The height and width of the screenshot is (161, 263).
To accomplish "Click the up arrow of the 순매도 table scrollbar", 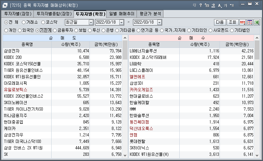I will (125, 38).
